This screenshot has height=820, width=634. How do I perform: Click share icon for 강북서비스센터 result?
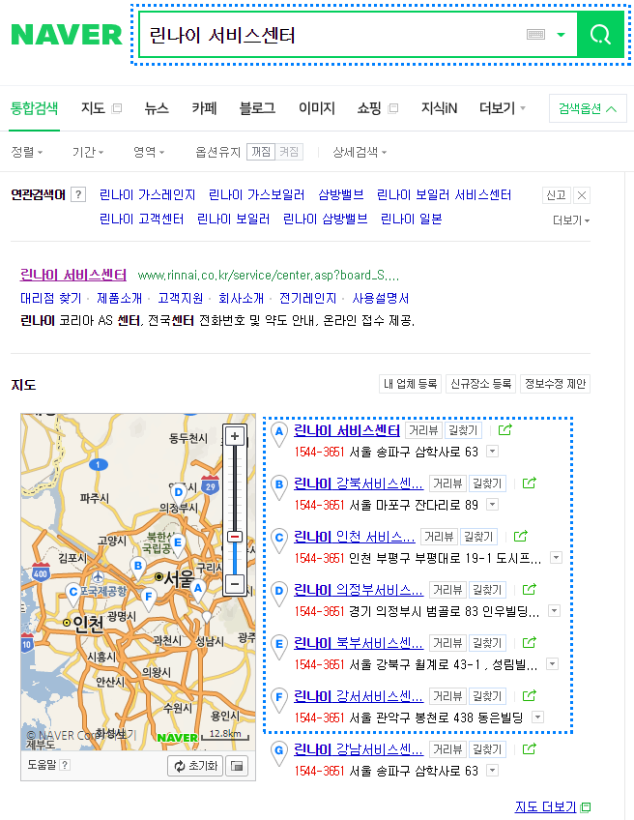click(x=530, y=483)
